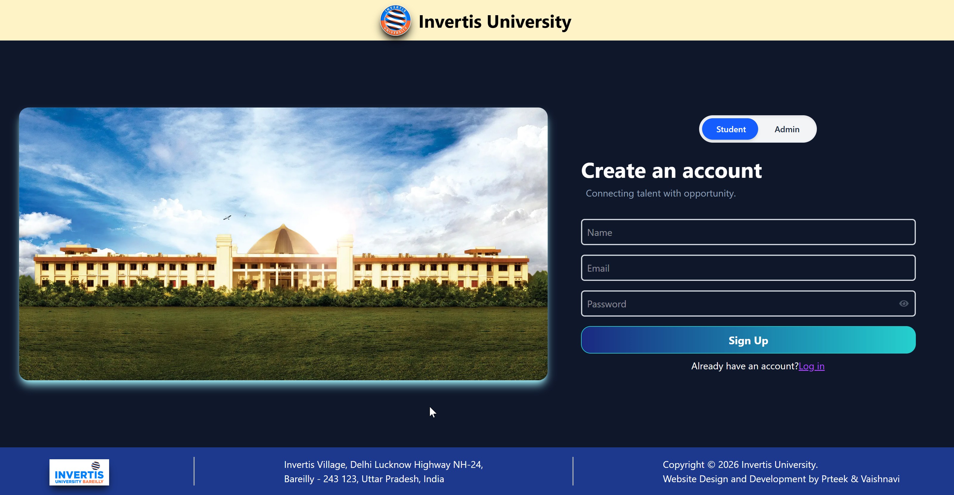The height and width of the screenshot is (495, 954).
Task: Click into the Email field
Action: (x=748, y=268)
